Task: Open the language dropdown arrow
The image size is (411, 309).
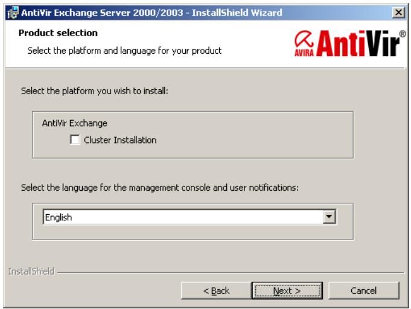Action: tap(329, 217)
